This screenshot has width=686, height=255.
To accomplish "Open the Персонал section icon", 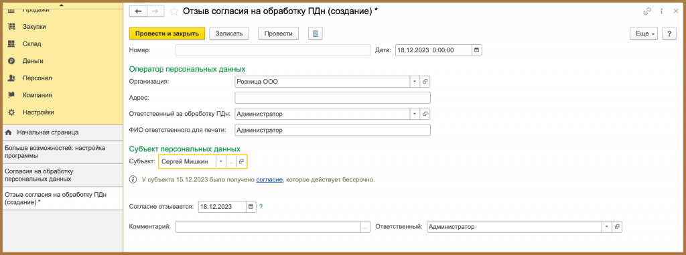I will tap(12, 78).
